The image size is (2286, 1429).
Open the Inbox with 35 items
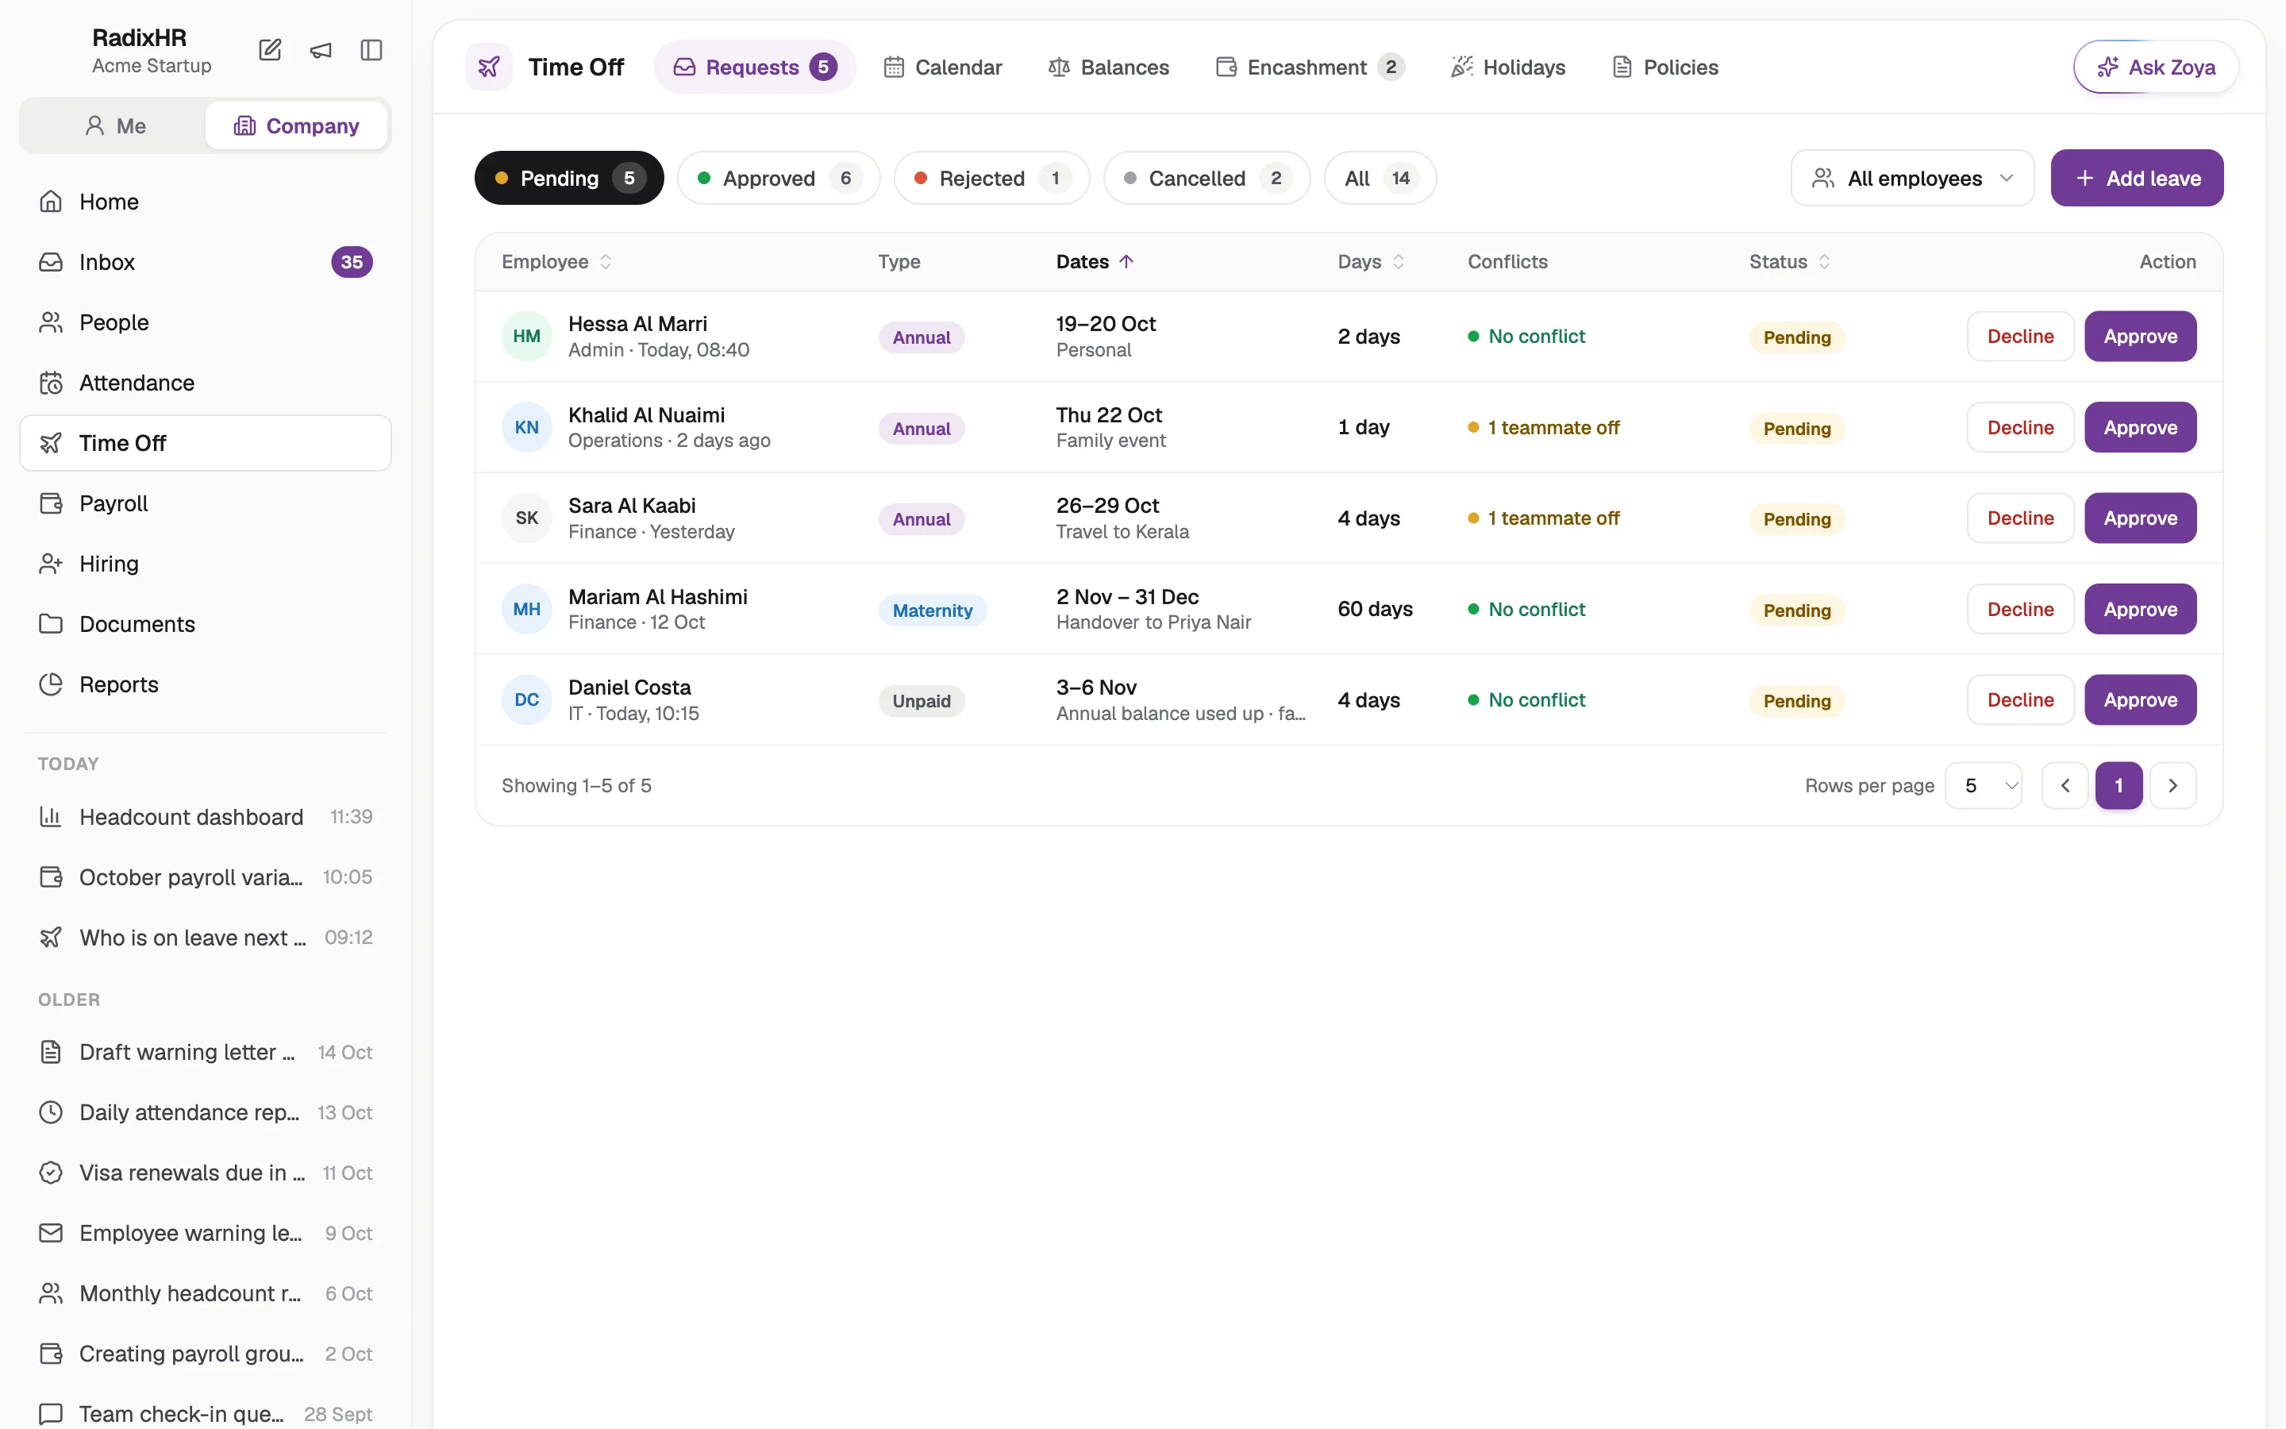(205, 262)
